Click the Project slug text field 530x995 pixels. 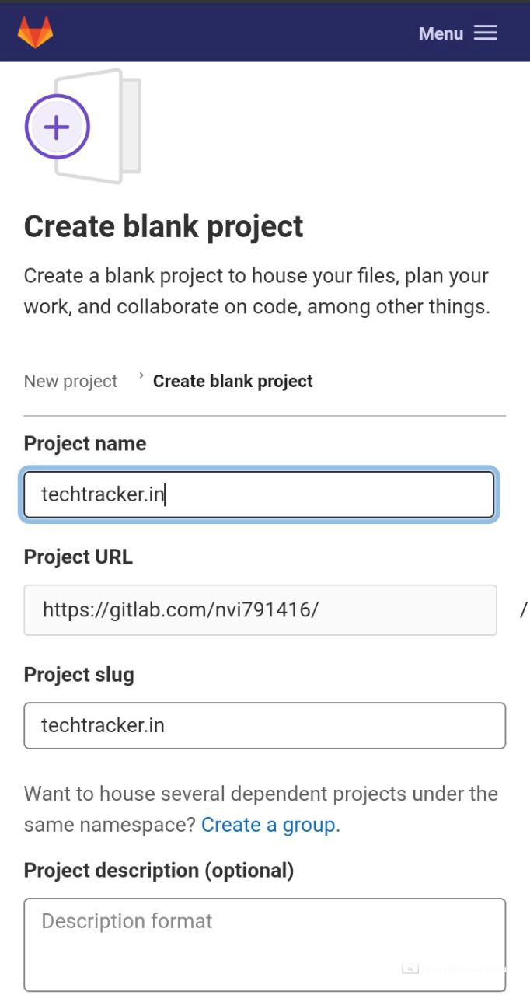pos(264,725)
